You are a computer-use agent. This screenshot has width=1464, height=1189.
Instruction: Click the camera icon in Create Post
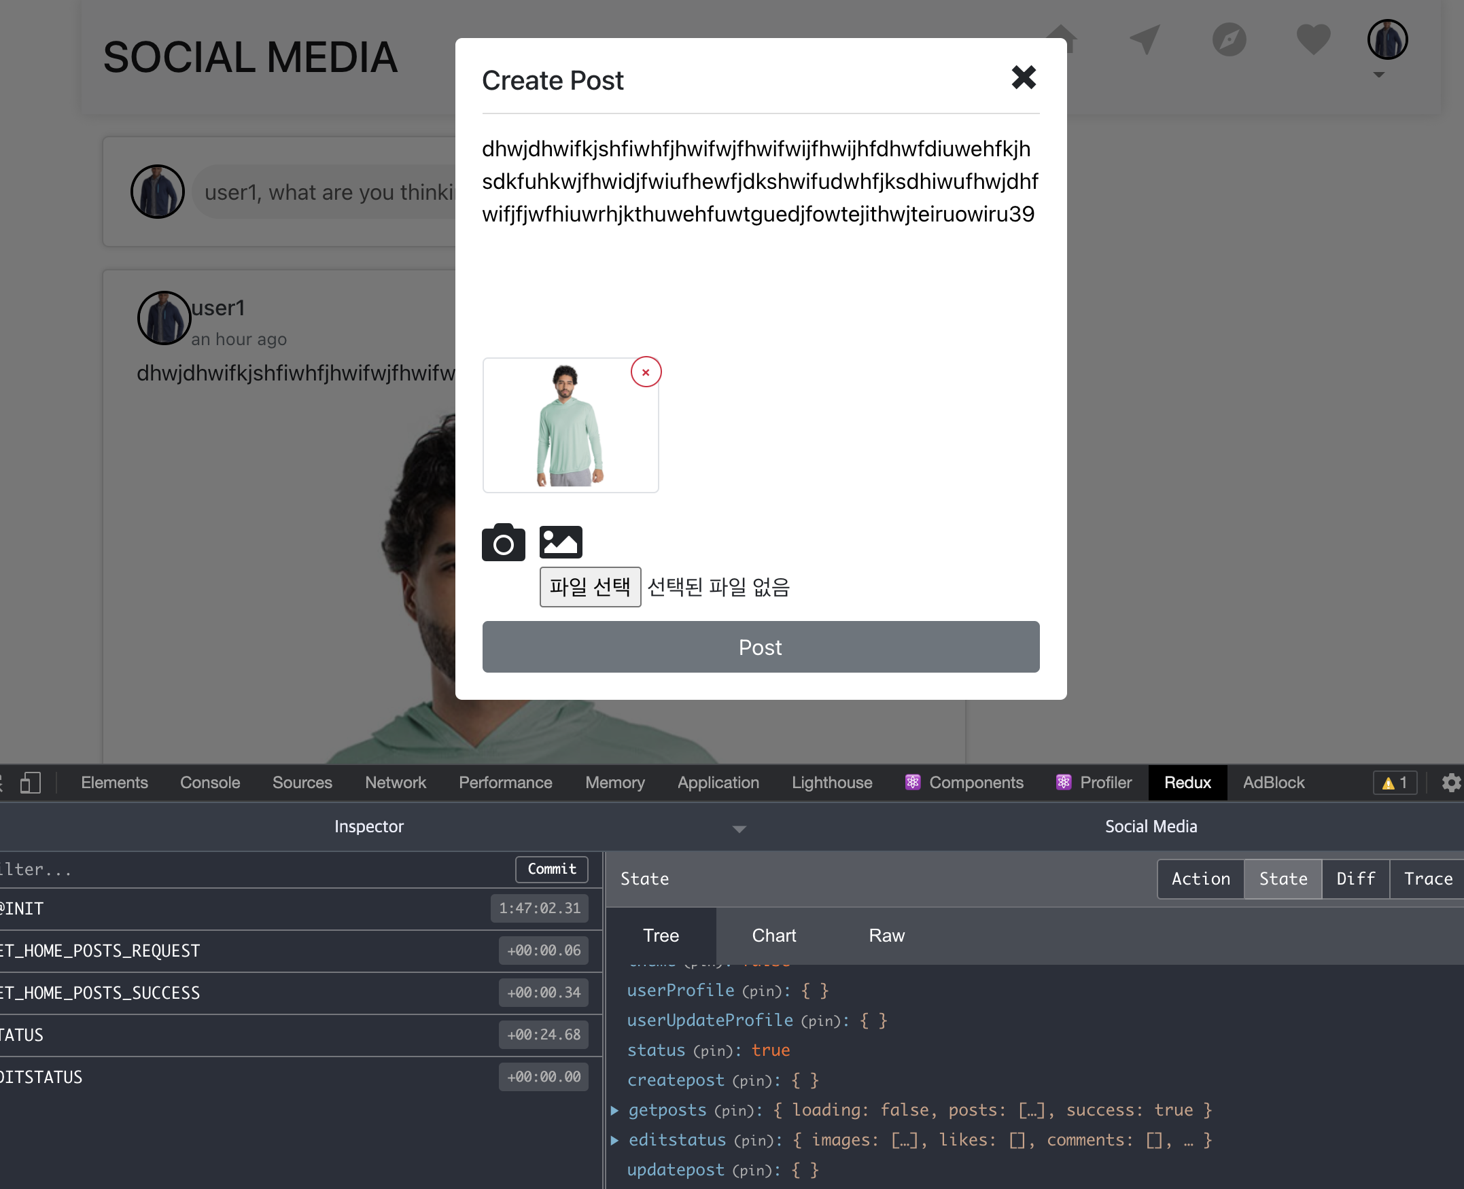(503, 542)
